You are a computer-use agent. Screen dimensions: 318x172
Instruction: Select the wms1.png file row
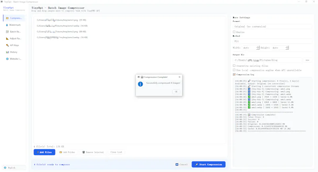pos(130,20)
